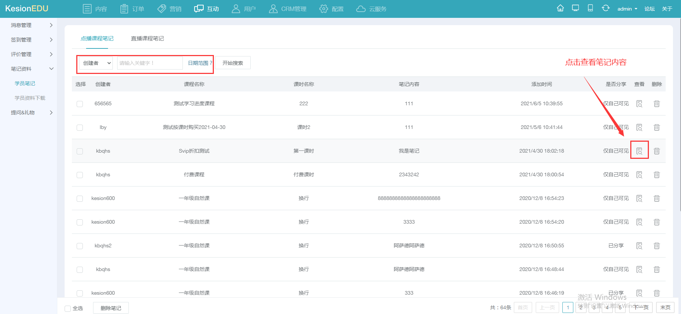Check the box for the 656565 row
The width and height of the screenshot is (681, 314).
(80, 104)
